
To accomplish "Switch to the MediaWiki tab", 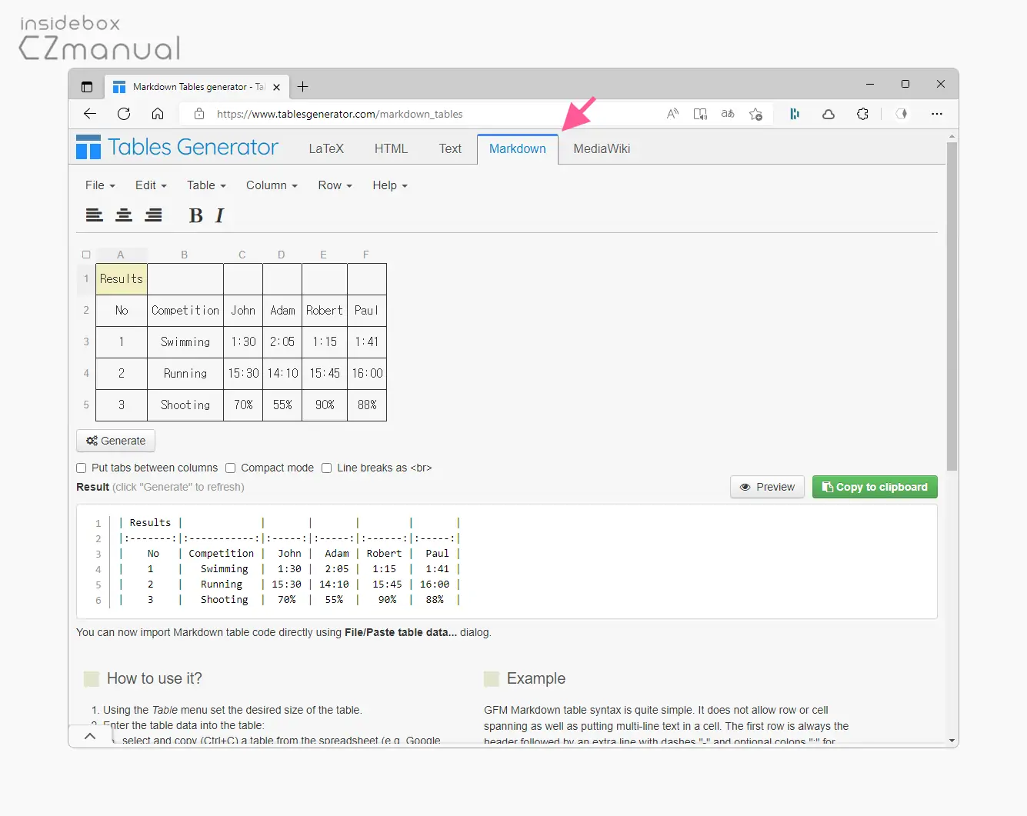I will pyautogui.click(x=602, y=149).
